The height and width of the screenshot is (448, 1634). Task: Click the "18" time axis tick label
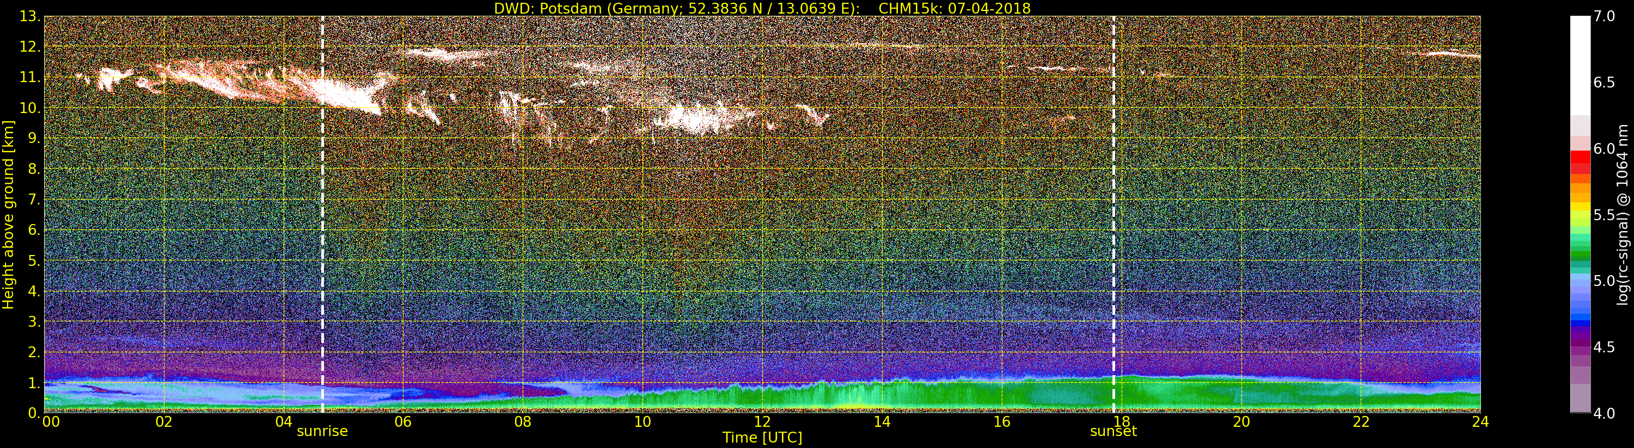pos(1122,422)
